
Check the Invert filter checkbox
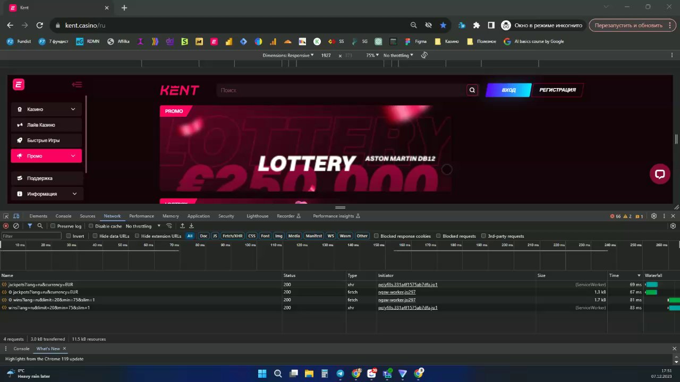click(69, 236)
